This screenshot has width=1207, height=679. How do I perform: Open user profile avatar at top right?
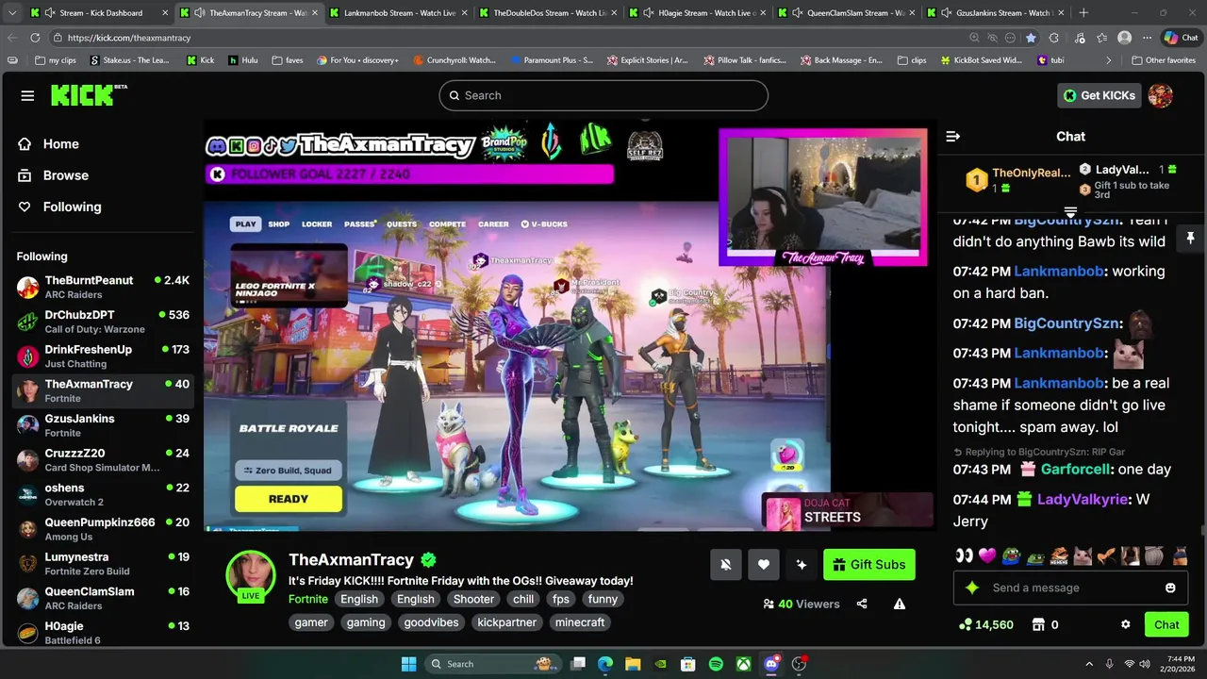[x=1161, y=95]
